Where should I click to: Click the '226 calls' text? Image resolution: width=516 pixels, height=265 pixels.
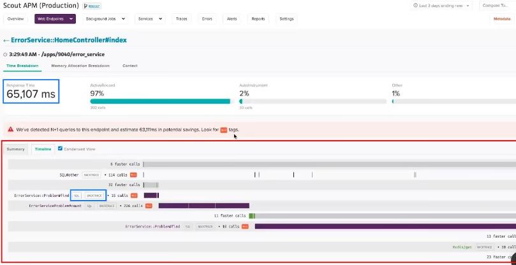coord(133,206)
